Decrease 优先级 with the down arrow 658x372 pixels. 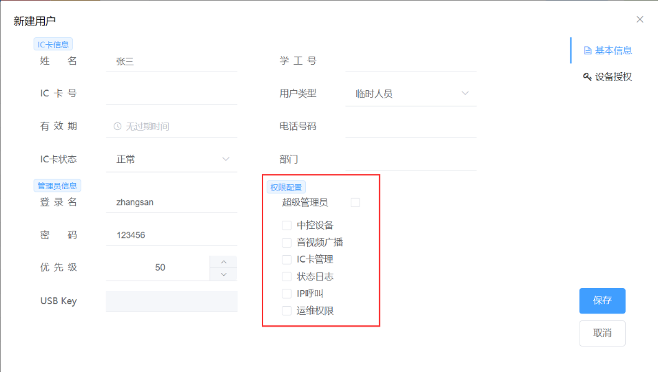coord(223,274)
